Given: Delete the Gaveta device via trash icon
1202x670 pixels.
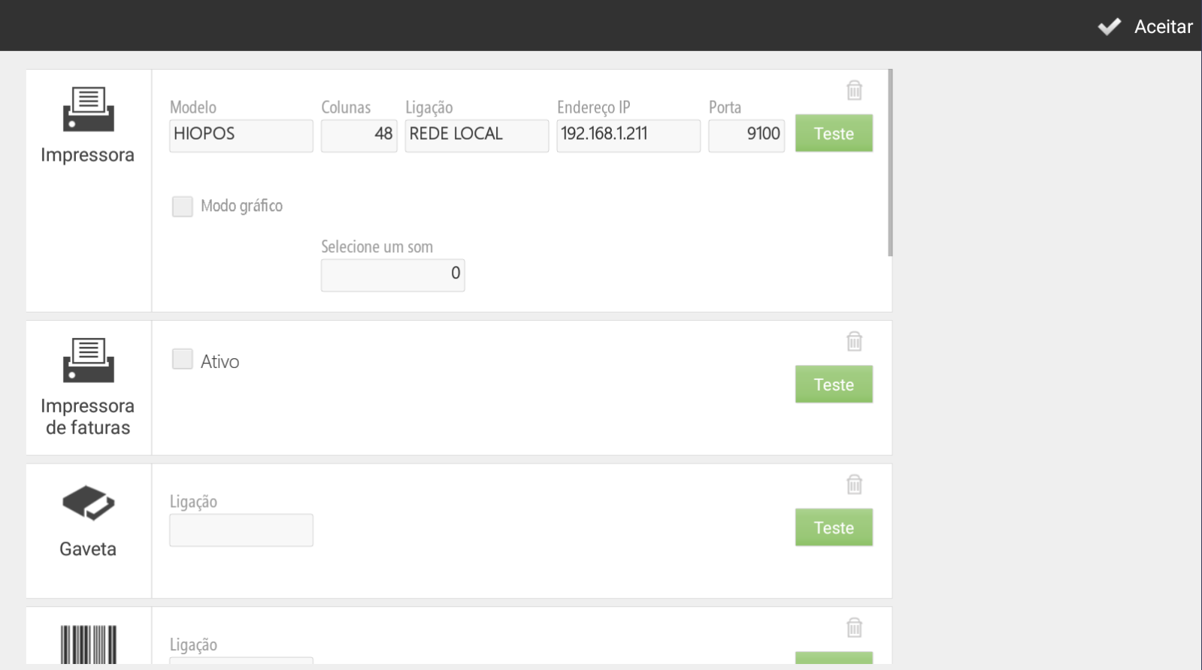Looking at the screenshot, I should point(854,484).
